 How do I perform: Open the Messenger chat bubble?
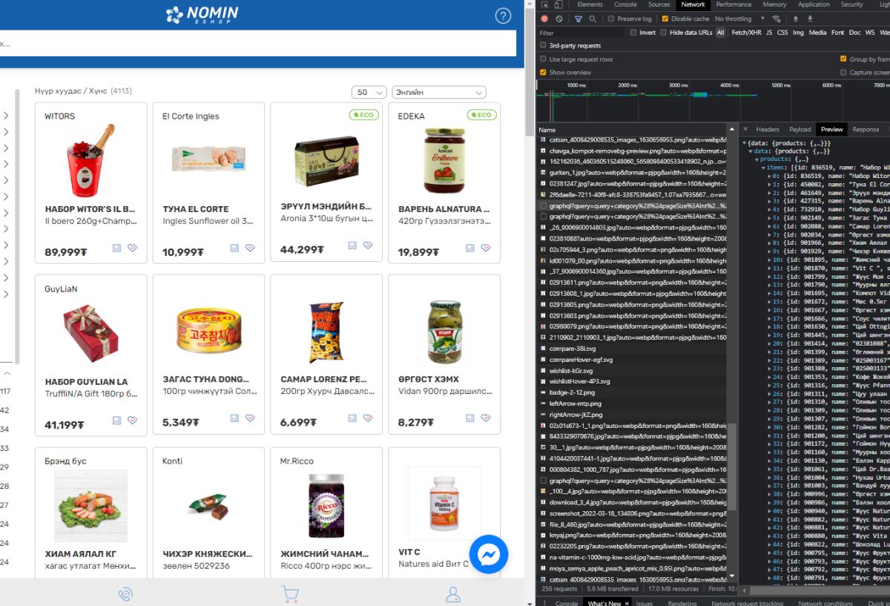[489, 553]
